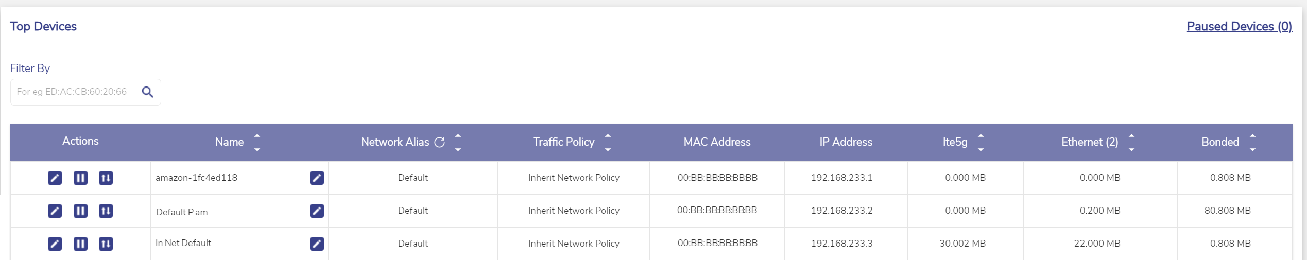Rename the Default Pam device name
This screenshot has width=1307, height=260.
(x=317, y=211)
